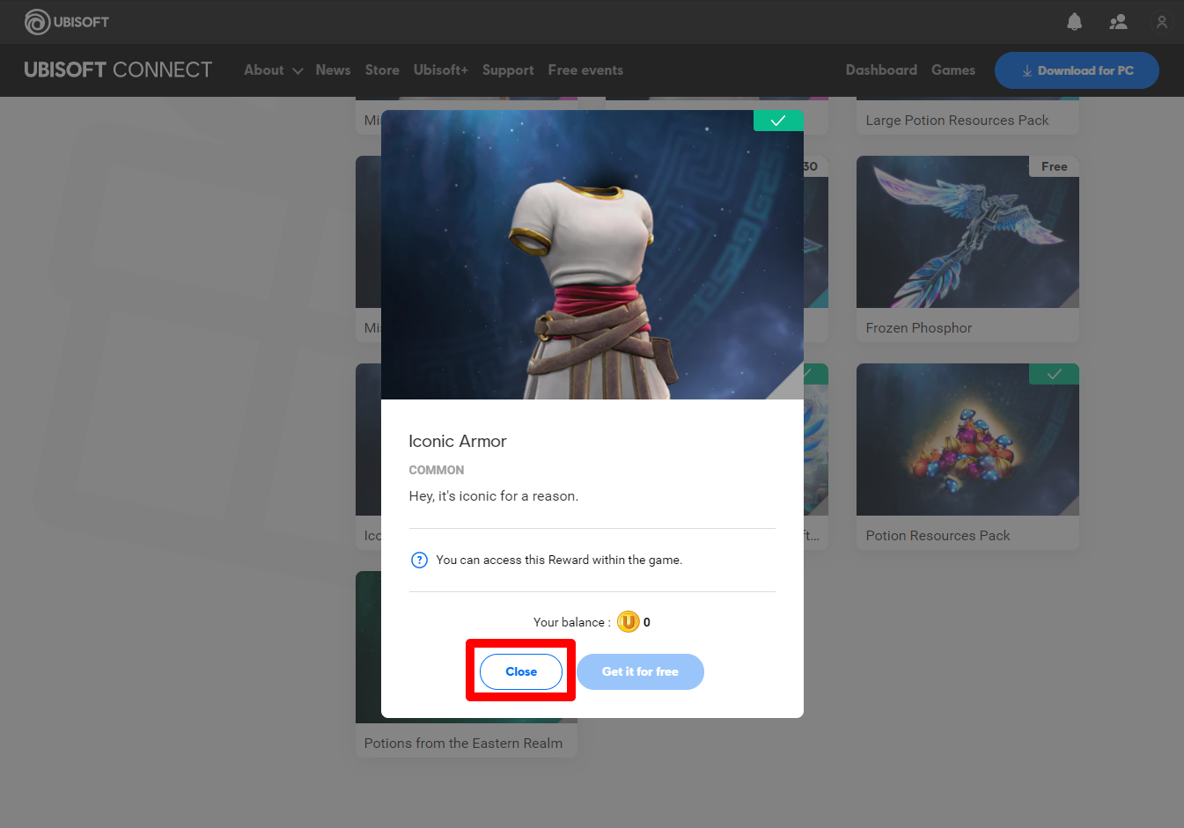Image resolution: width=1184 pixels, height=828 pixels.
Task: Open the Games page
Action: coord(953,70)
